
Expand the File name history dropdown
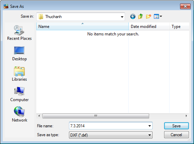[x=149, y=126]
